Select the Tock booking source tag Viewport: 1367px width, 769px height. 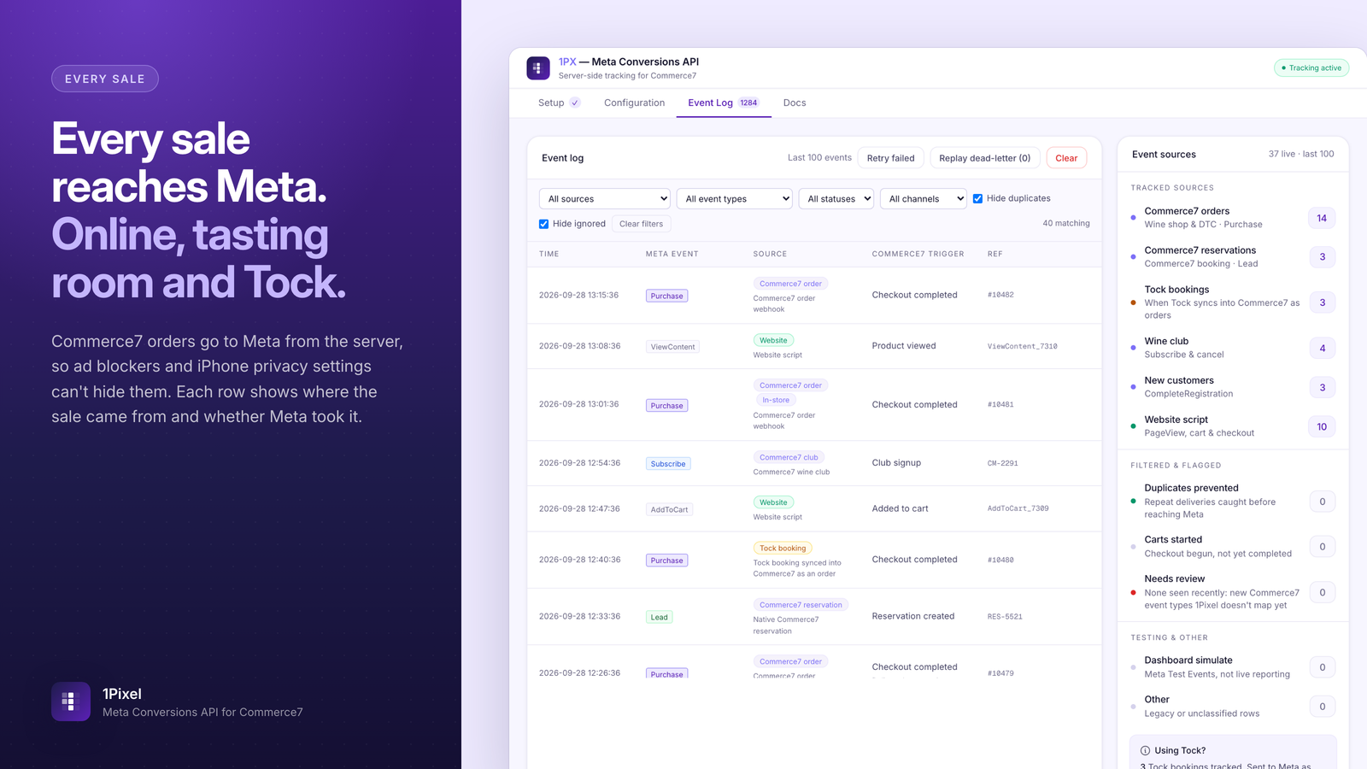tap(783, 548)
